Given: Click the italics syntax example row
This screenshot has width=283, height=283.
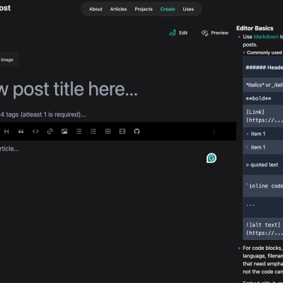Looking at the screenshot, I should (x=262, y=85).
